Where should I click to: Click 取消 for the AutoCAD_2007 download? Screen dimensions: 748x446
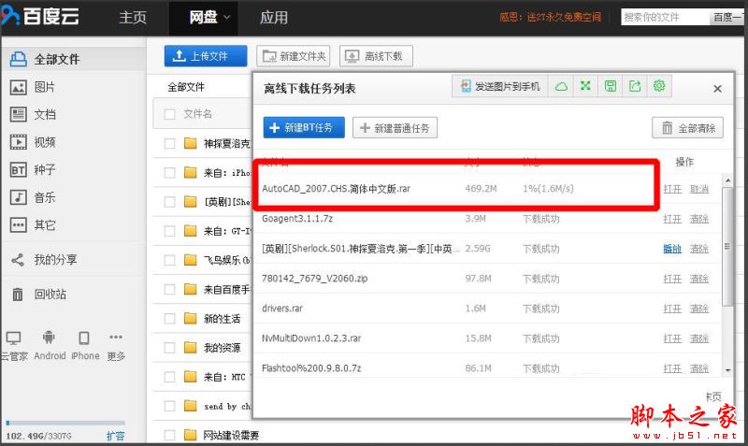[698, 189]
